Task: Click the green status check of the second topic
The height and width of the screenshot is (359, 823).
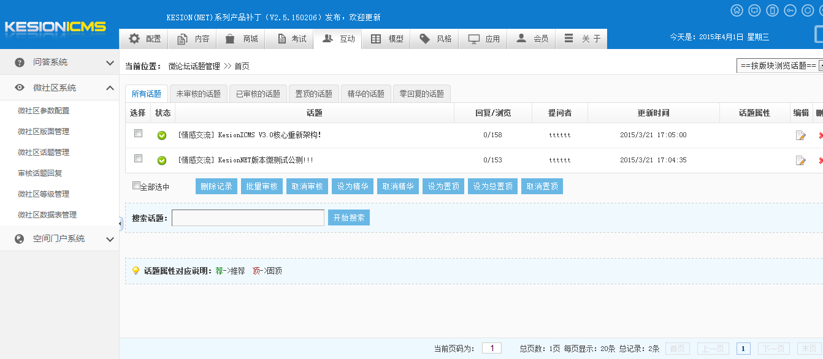Action: pyautogui.click(x=161, y=161)
